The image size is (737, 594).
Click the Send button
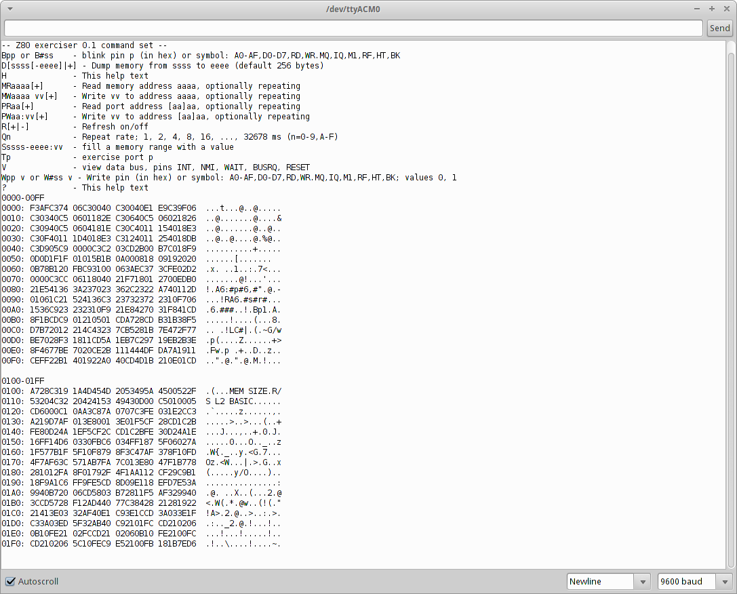tap(719, 28)
